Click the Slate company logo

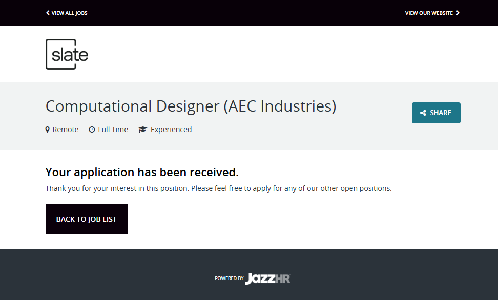tap(67, 54)
